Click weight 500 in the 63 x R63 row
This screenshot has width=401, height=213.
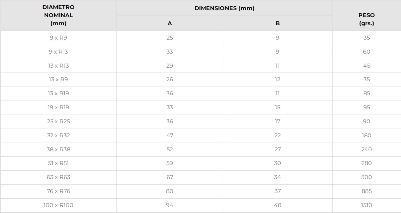pos(367,177)
